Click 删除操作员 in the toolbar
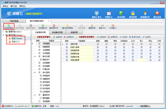 click(x=54, y=27)
